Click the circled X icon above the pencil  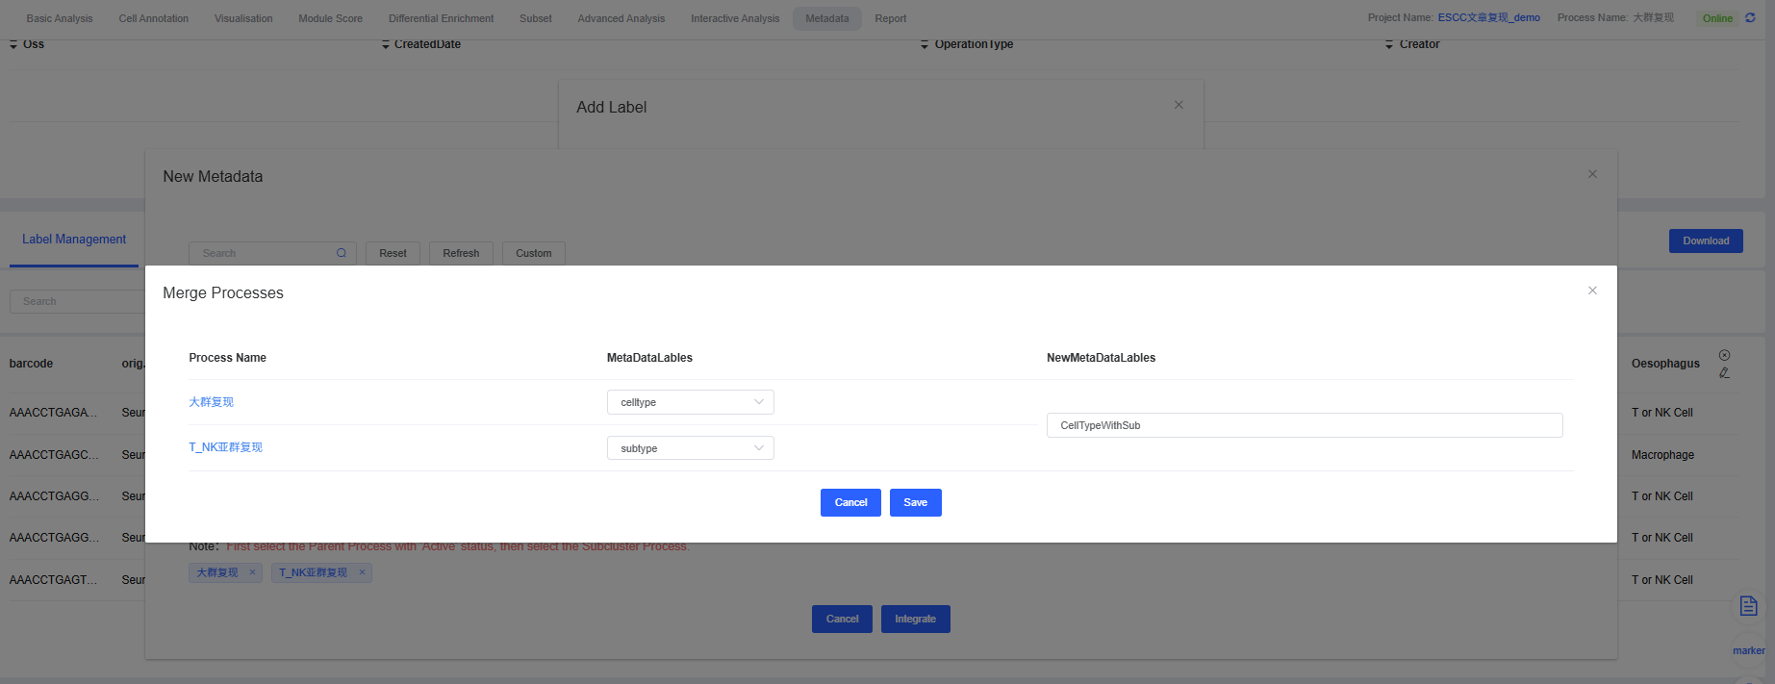(1724, 355)
